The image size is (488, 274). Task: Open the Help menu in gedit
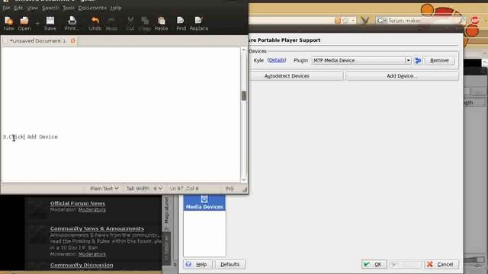116,8
